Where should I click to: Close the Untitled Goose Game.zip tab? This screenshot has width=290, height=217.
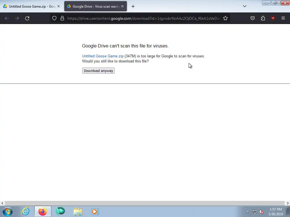pyautogui.click(x=59, y=6)
